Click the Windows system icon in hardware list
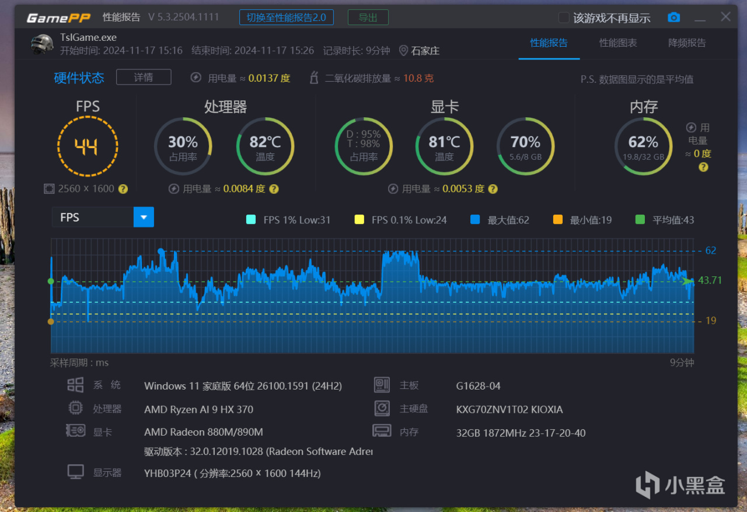This screenshot has width=747, height=512. (75, 385)
